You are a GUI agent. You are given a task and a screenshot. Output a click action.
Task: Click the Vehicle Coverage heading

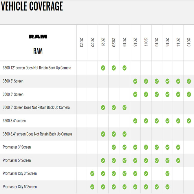(32, 6)
